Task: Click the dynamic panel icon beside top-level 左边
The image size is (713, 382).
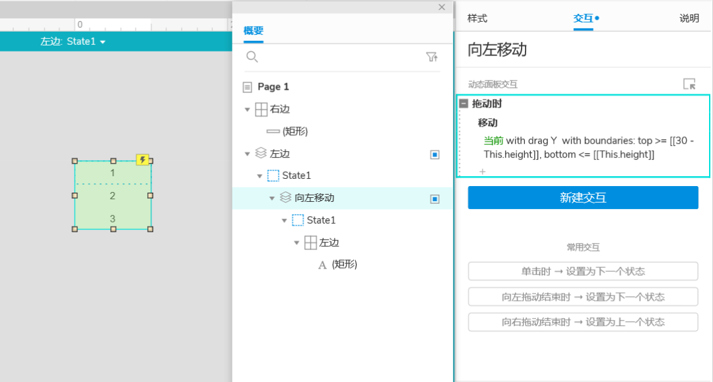Action: tap(261, 153)
